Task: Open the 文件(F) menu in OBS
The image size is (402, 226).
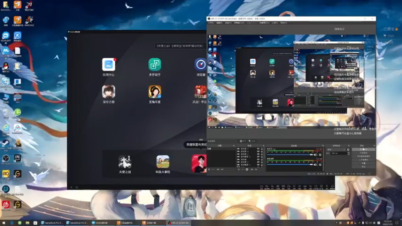Action: 211,23
